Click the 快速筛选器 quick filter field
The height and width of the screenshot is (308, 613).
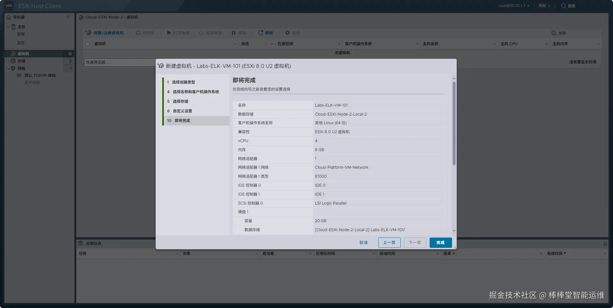[x=120, y=62]
